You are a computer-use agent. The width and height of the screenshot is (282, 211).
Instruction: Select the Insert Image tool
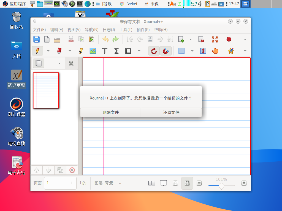click(x=93, y=51)
